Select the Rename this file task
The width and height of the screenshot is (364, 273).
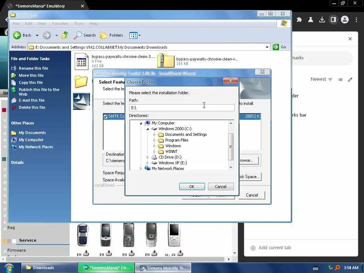click(x=33, y=68)
